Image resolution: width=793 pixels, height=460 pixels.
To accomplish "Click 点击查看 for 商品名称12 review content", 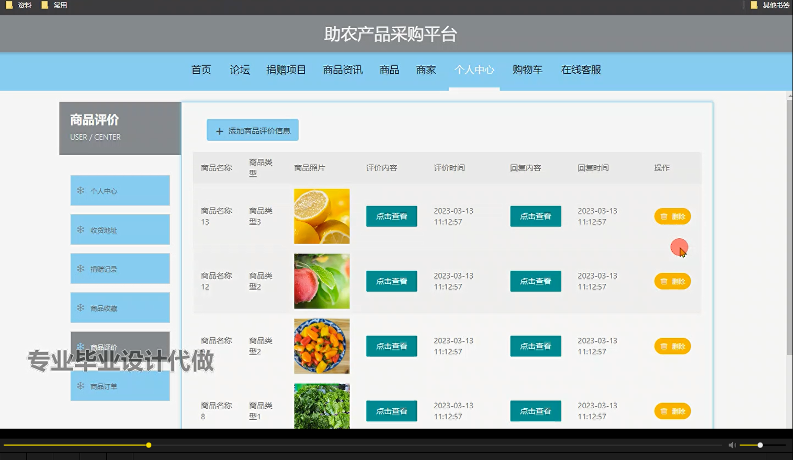I will pos(391,281).
